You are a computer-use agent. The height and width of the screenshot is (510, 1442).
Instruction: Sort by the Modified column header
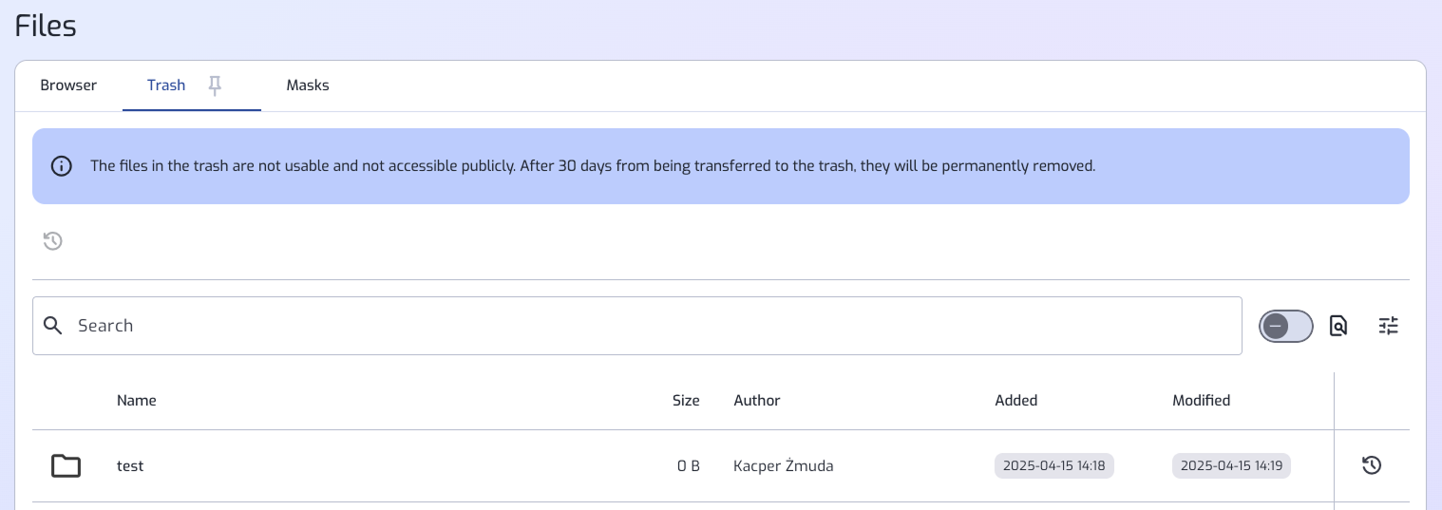pyautogui.click(x=1202, y=401)
